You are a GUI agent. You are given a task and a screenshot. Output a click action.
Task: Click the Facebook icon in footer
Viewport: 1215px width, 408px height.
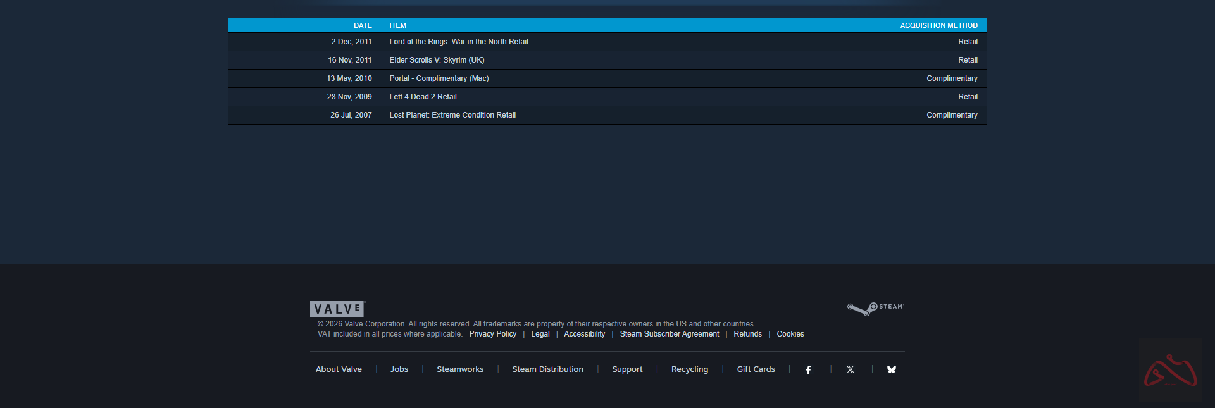[808, 370]
